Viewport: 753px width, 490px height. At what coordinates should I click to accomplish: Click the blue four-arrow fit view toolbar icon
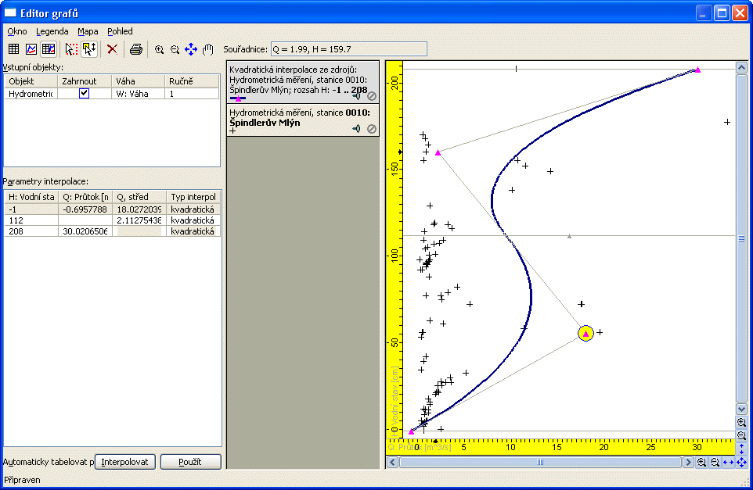click(x=191, y=49)
